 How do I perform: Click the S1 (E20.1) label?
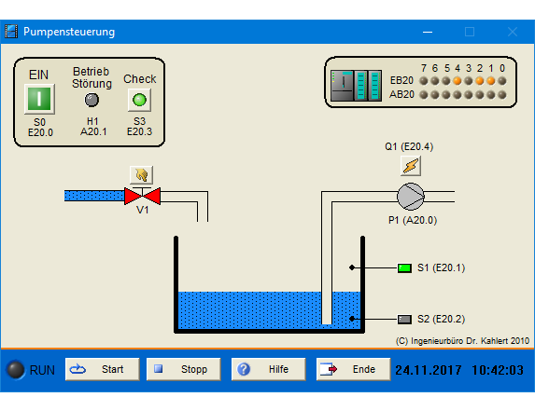(x=442, y=268)
